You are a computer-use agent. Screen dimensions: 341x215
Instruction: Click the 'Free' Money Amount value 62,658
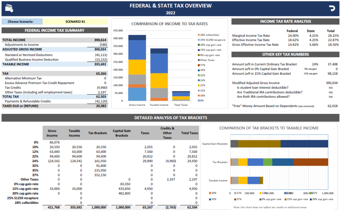[332, 106]
